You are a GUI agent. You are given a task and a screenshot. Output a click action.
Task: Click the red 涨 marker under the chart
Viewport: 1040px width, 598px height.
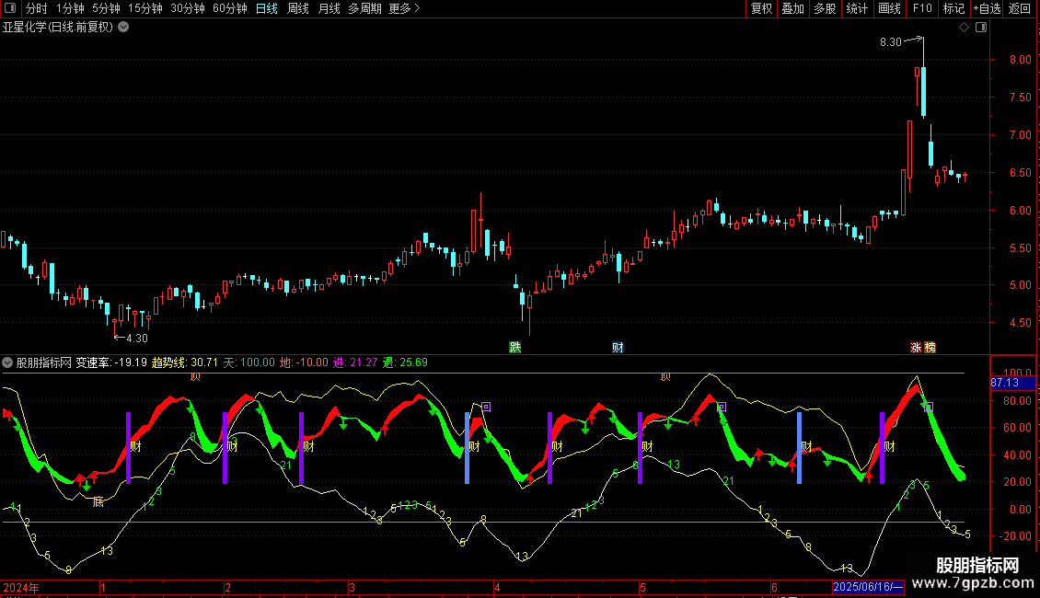pyautogui.click(x=916, y=348)
